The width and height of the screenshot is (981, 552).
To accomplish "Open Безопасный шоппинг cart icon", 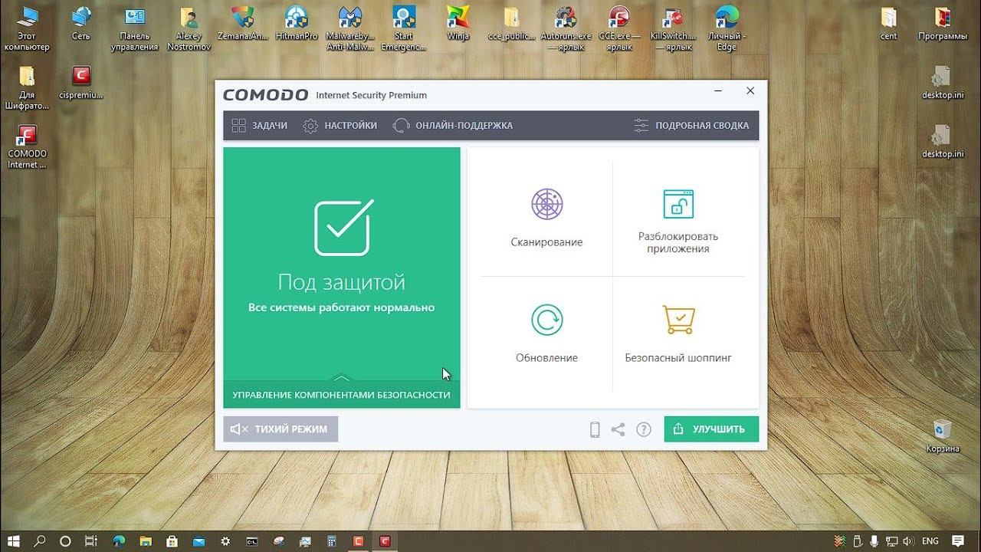I will click(678, 320).
